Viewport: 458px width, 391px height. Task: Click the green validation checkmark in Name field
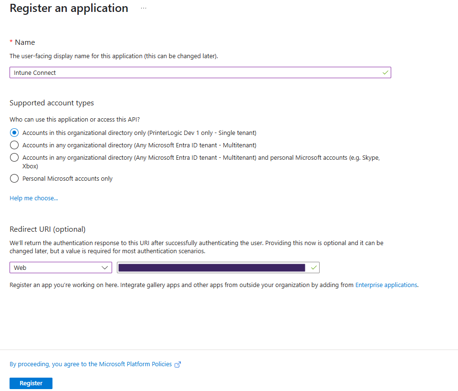[x=385, y=72]
